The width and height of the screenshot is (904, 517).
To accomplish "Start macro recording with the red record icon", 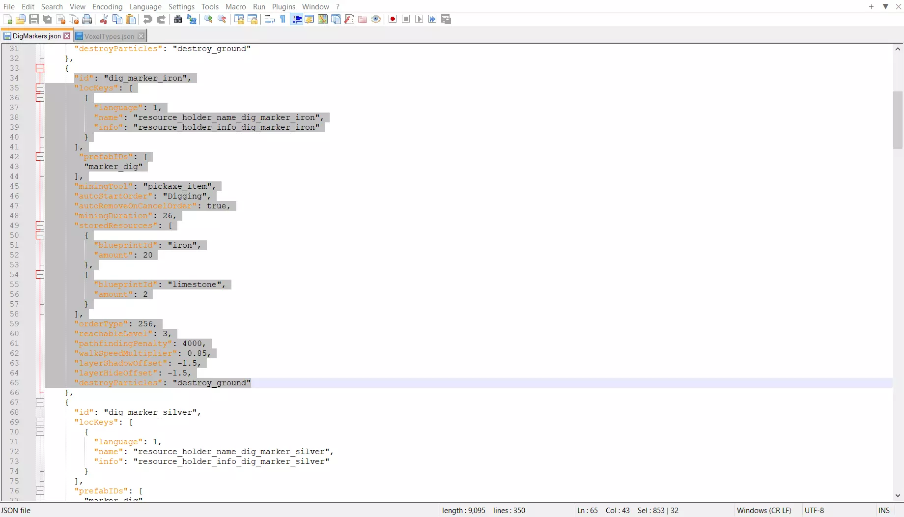I will 393,19.
